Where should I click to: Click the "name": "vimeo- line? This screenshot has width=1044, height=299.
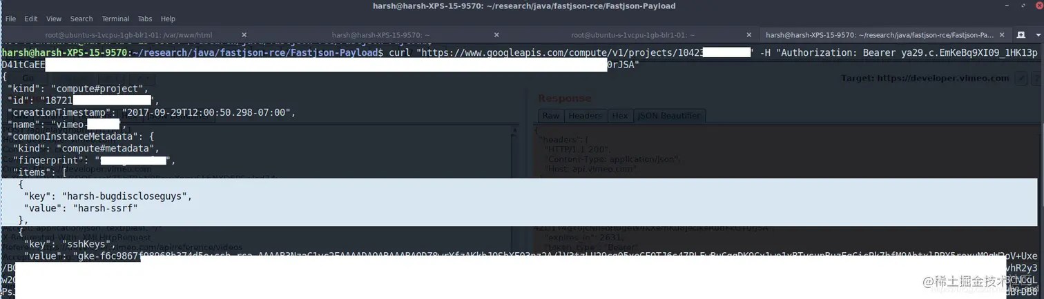point(67,125)
